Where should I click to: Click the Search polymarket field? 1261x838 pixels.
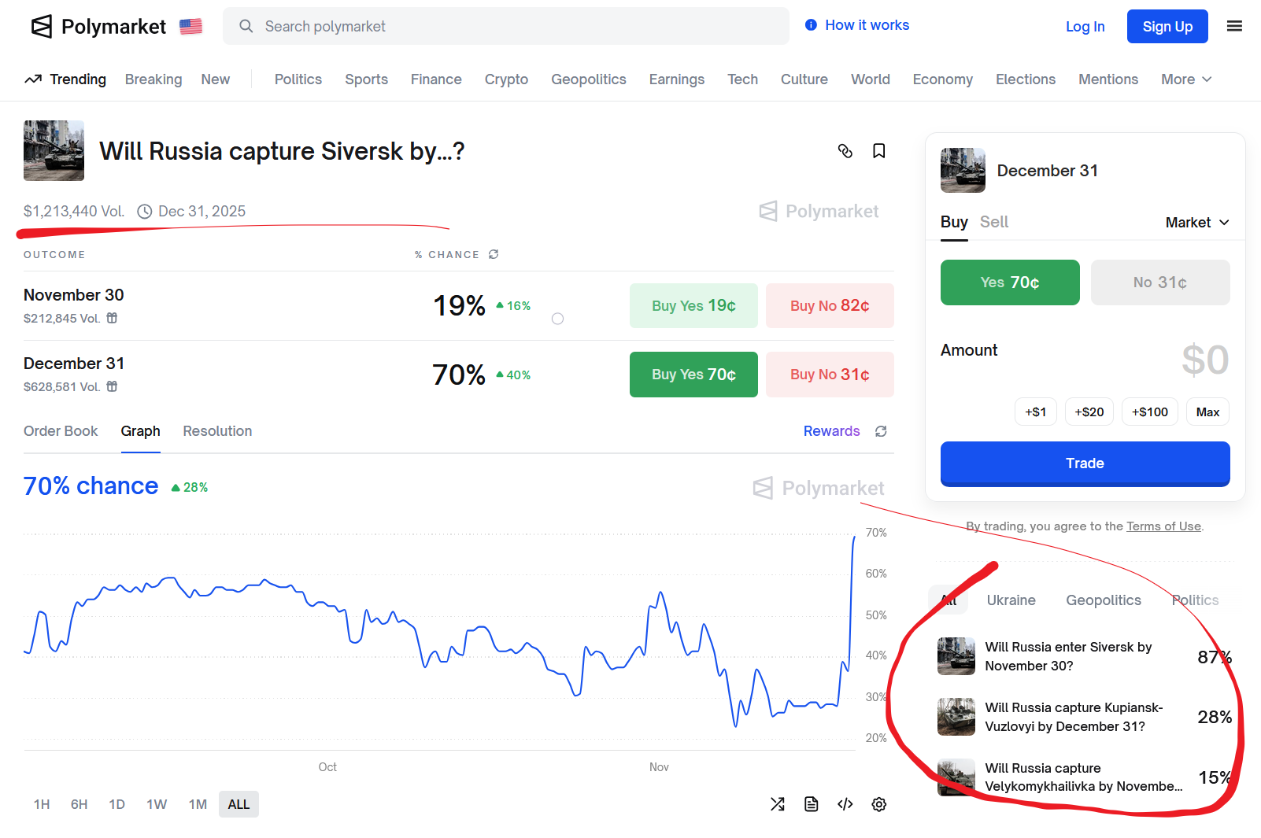[x=506, y=26]
